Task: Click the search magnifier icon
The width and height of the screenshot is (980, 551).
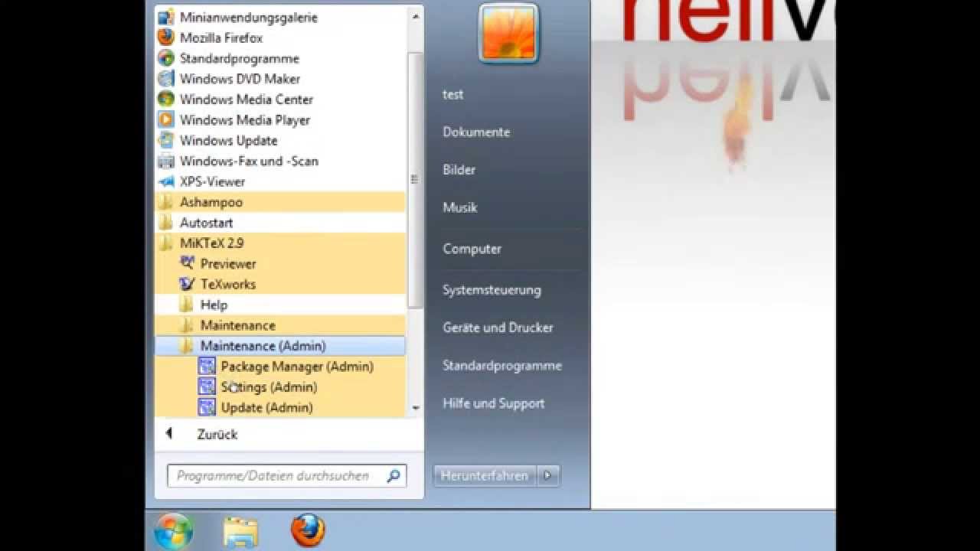Action: pos(393,476)
